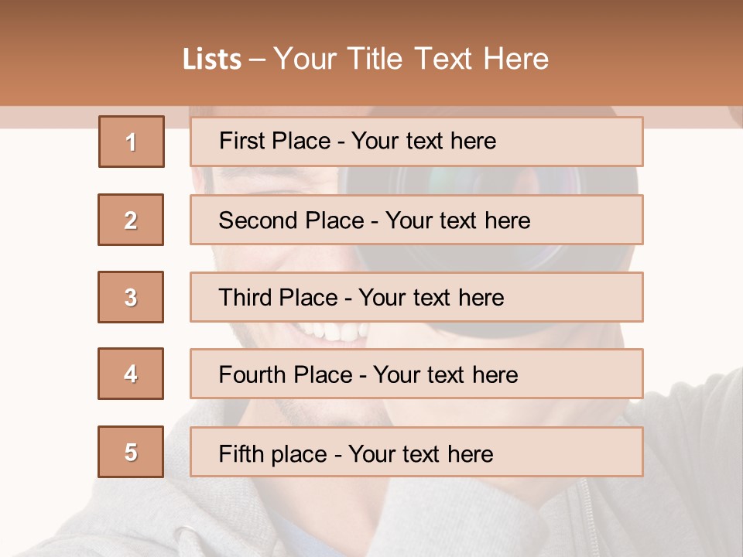Click the hoodie drawstring eyelet at bottom left
This screenshot has height=557, width=743.
pos(186,533)
